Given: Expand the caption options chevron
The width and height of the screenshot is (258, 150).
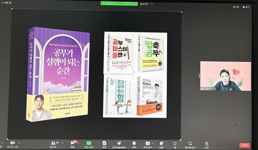Looking at the screenshot, I should (152, 143).
